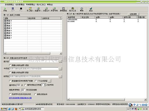The image size is (149, 111).
Task: Expand hidden tray icons chevron
Action: [x=128, y=109]
